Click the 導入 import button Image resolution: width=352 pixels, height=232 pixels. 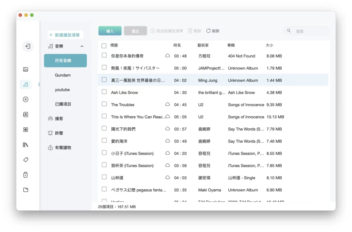click(x=110, y=31)
